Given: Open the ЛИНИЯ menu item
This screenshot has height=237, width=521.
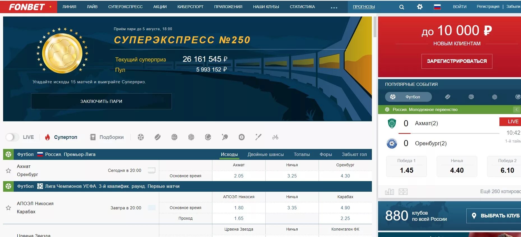Looking at the screenshot, I should [x=69, y=7].
